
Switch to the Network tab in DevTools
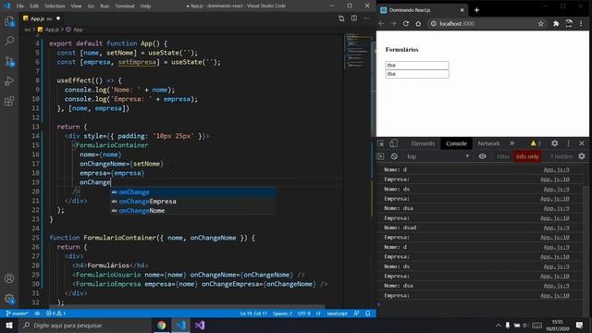488,143
